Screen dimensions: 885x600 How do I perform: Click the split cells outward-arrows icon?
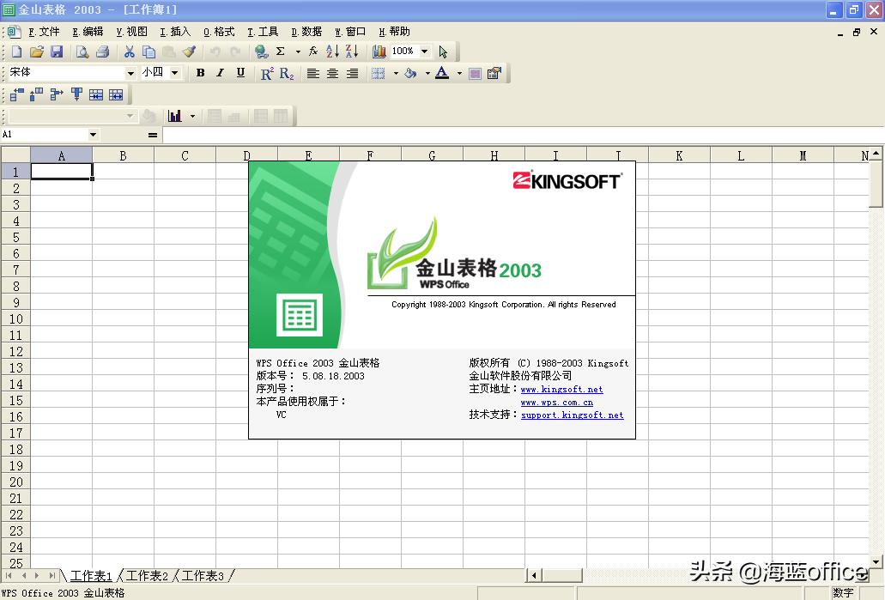coord(116,94)
